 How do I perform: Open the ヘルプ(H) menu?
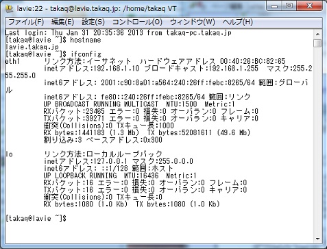[x=237, y=22]
